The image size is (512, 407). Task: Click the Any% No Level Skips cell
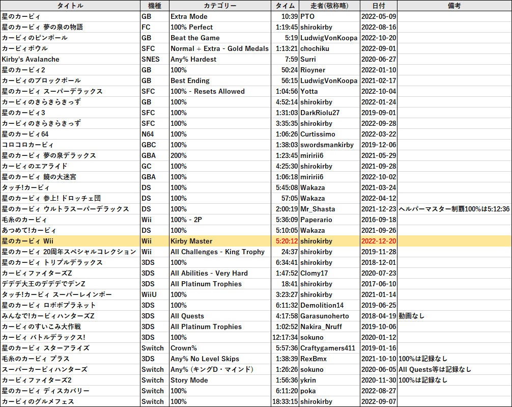click(220, 359)
